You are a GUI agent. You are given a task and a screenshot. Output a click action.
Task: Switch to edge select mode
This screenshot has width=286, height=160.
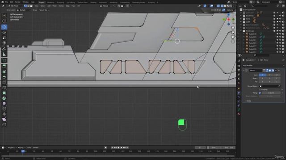[28, 6]
